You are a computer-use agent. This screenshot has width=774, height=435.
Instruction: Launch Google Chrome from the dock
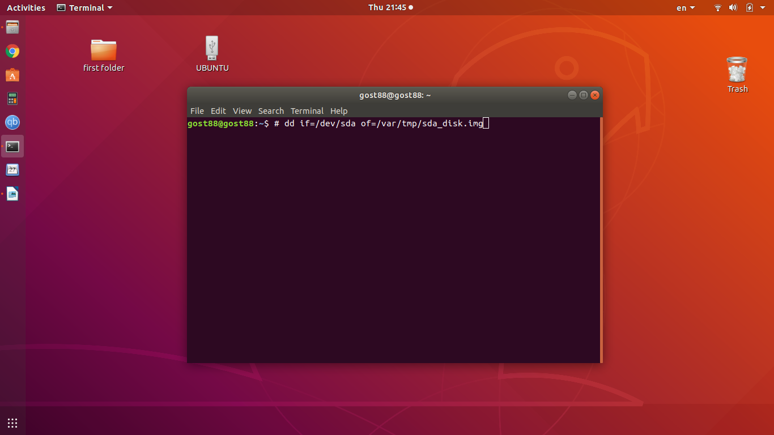coord(12,52)
